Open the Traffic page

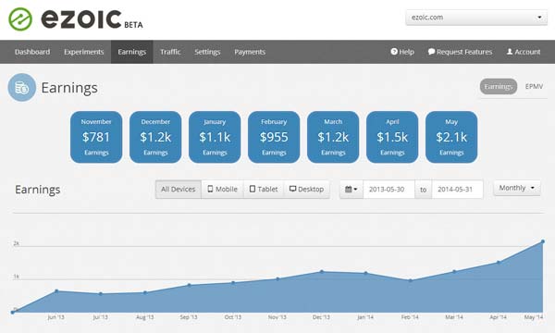(170, 52)
